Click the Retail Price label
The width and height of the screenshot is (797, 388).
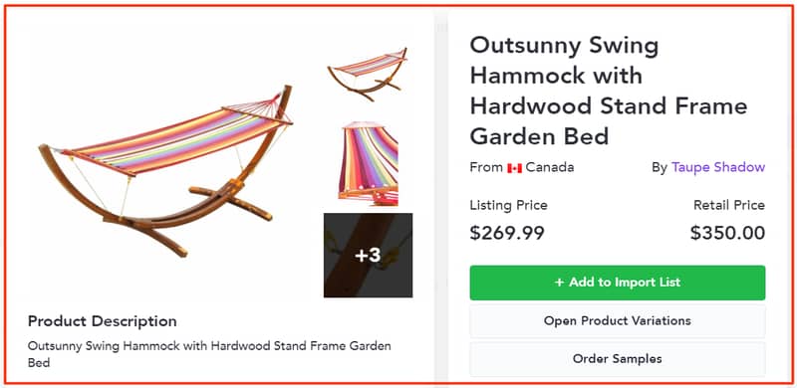(x=729, y=206)
